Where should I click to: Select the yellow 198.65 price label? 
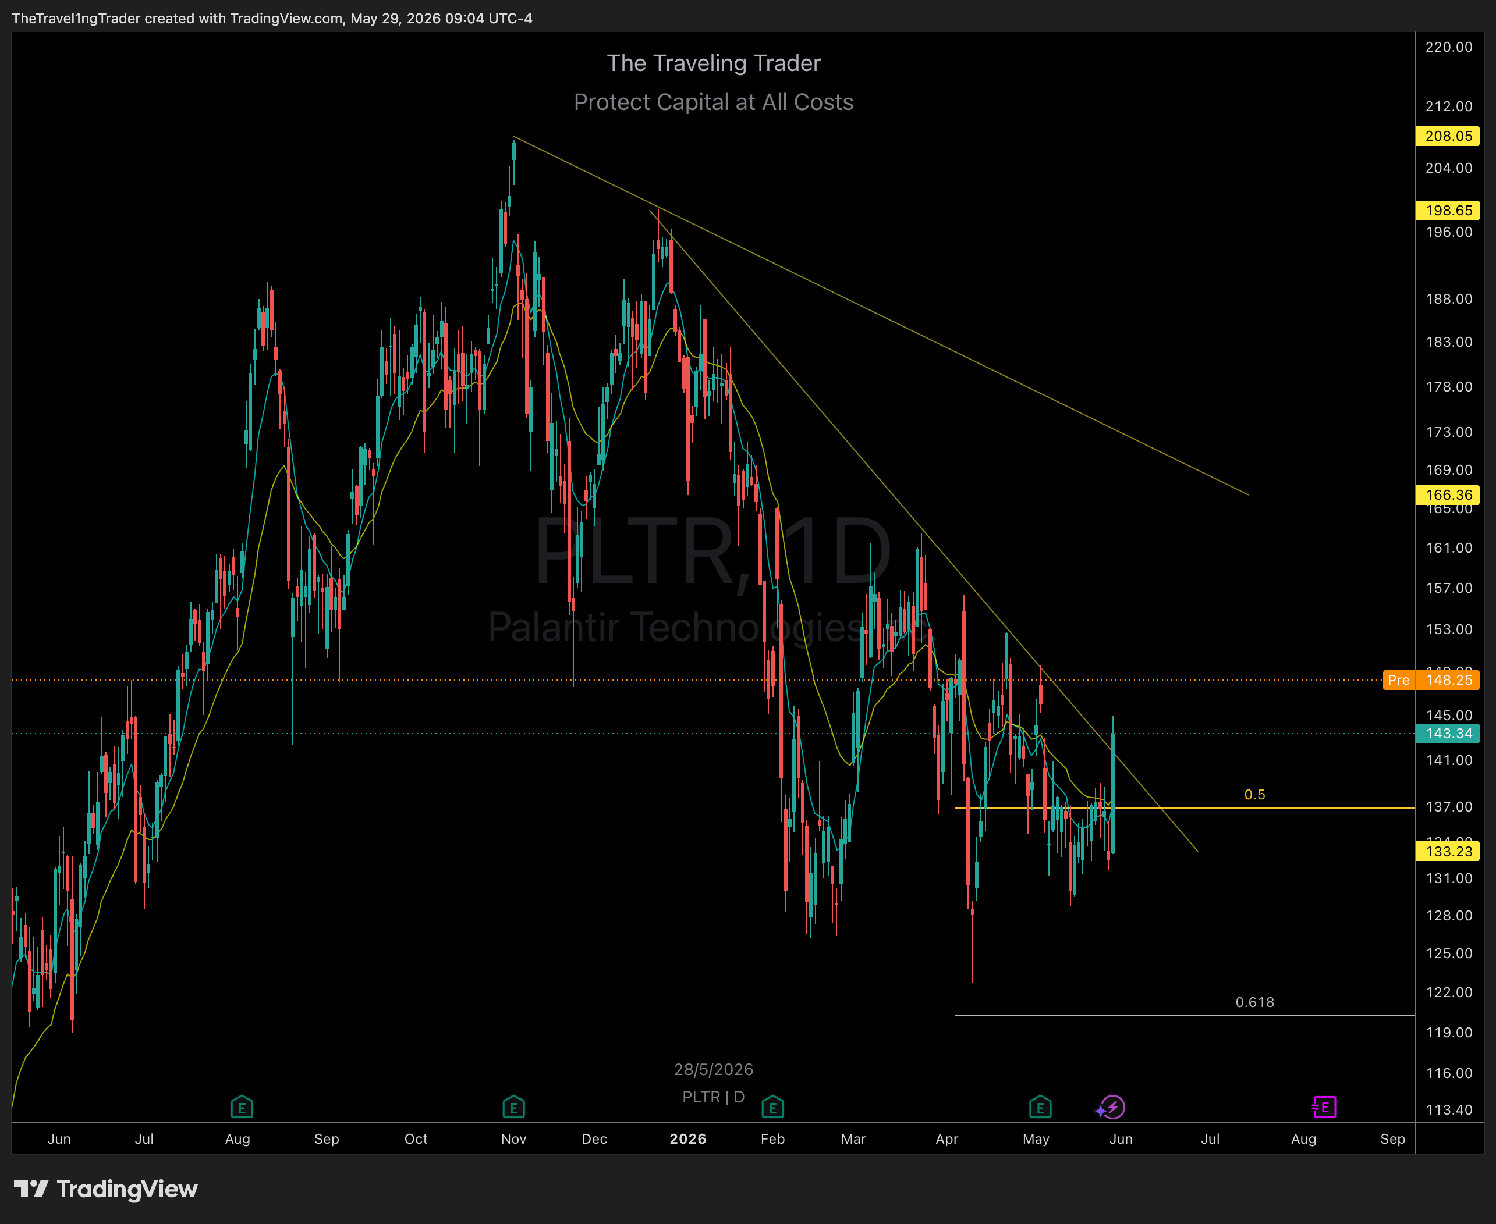tap(1447, 210)
